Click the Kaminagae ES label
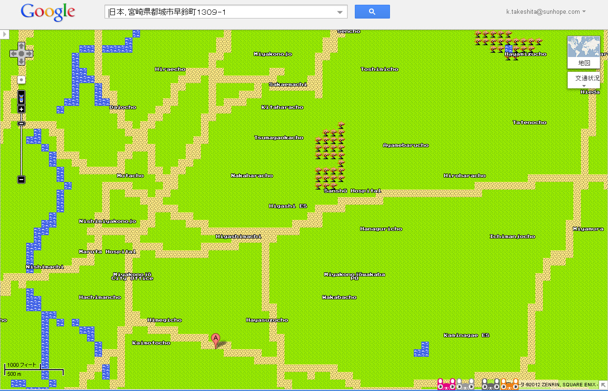The height and width of the screenshot is (391, 608). [466, 335]
